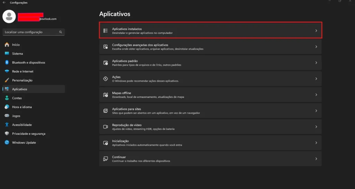
Task: Click the Aplicativos padrão icon
Action: tap(105, 63)
